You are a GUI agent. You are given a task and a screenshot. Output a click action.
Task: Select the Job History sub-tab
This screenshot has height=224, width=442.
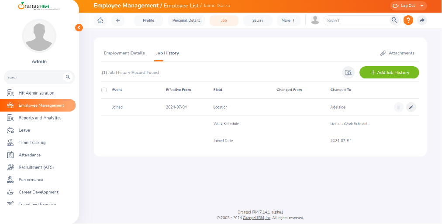click(x=167, y=53)
